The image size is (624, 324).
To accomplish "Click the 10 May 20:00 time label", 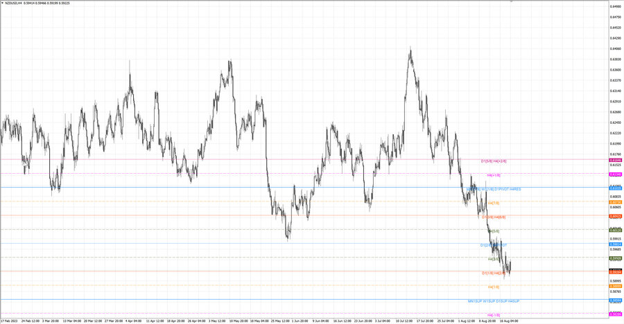I will [237, 321].
